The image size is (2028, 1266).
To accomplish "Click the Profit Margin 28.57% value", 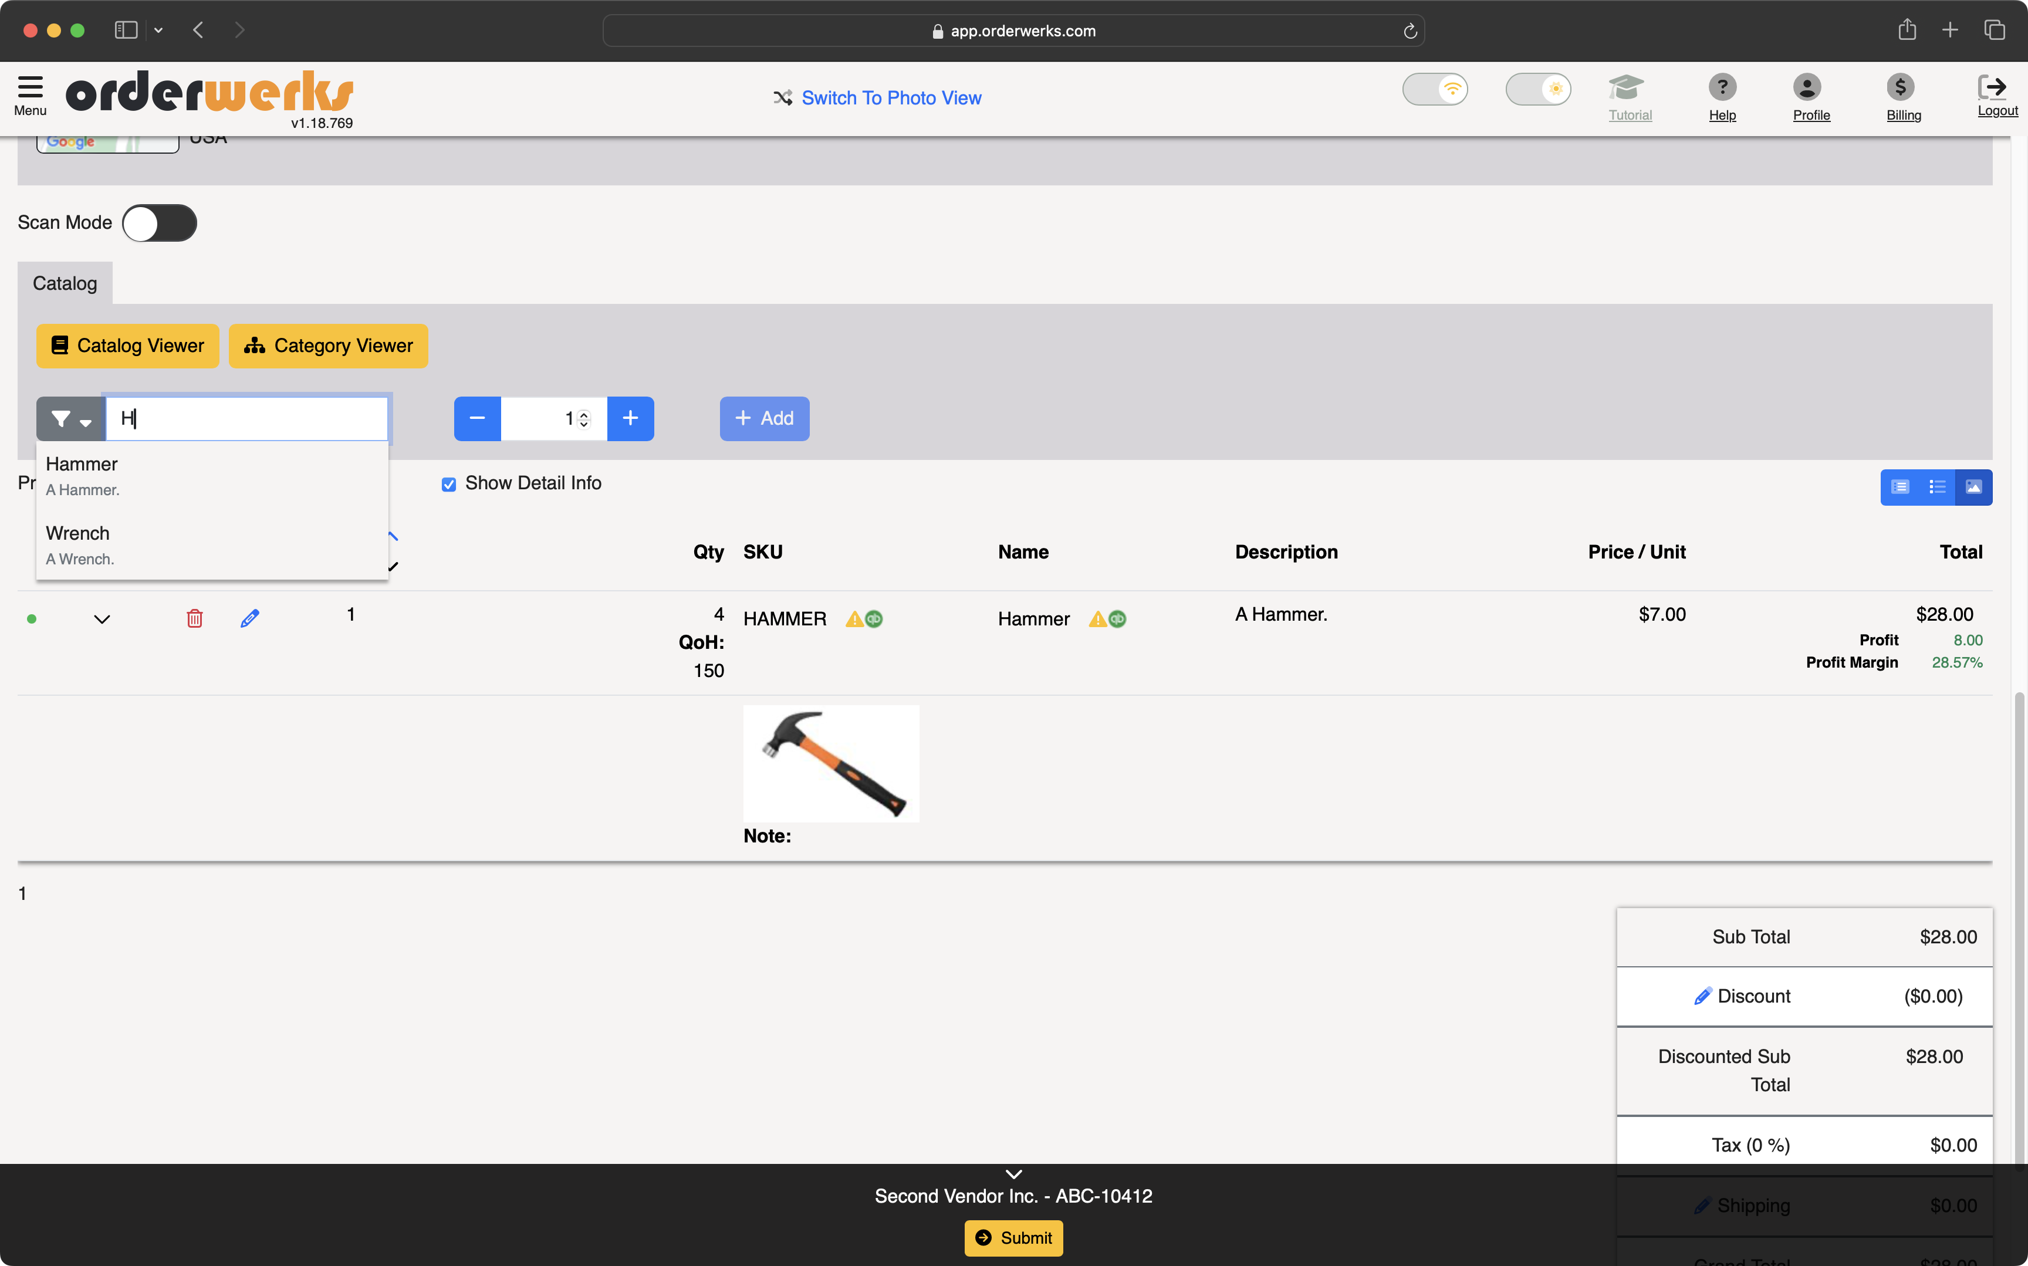I will point(1957,662).
